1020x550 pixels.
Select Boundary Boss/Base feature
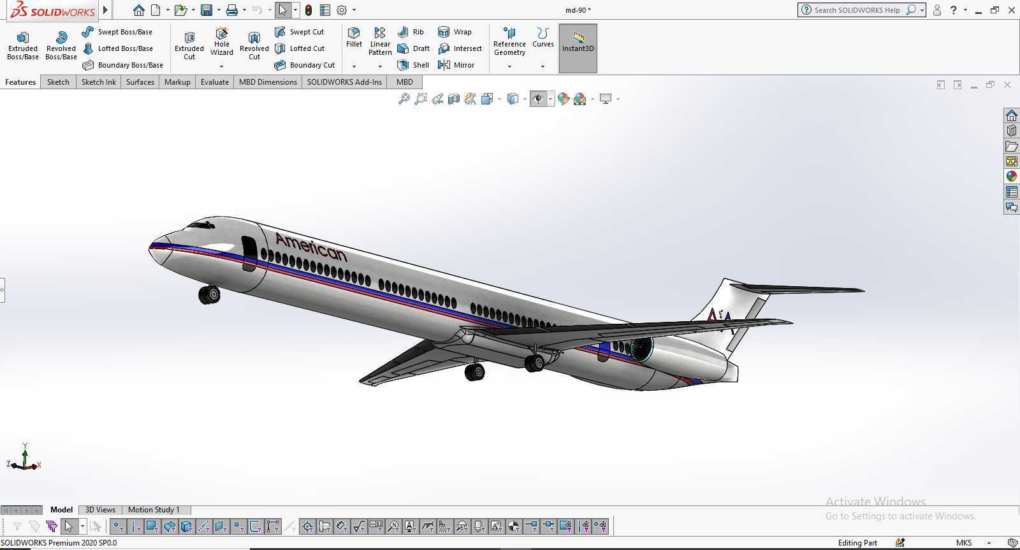point(123,65)
